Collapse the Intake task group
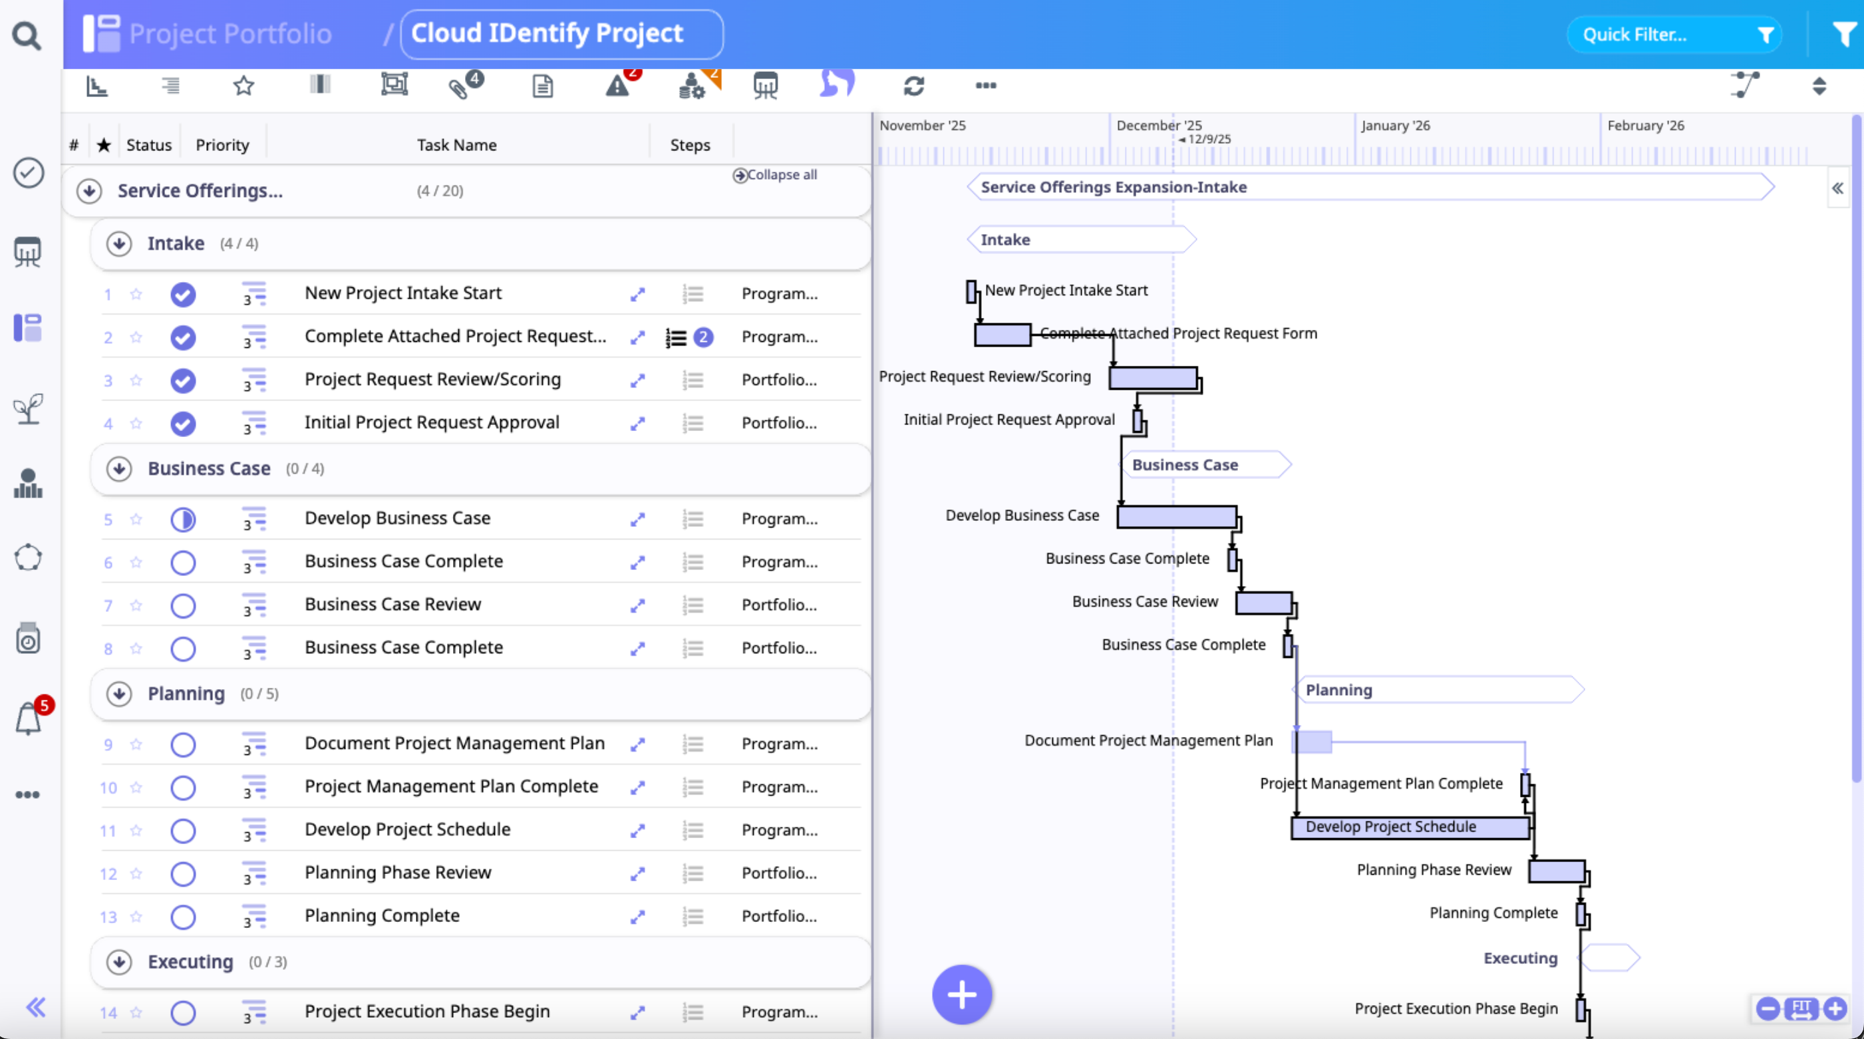Image resolution: width=1864 pixels, height=1039 pixels. 118,244
